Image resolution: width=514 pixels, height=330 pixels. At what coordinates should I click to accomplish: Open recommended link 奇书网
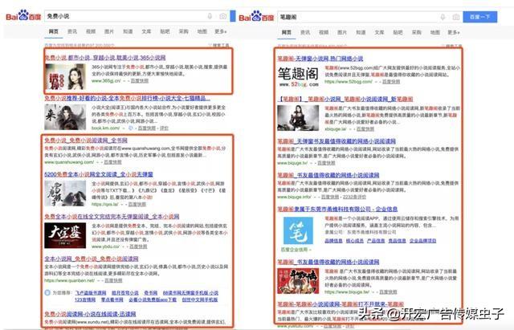[151, 292]
